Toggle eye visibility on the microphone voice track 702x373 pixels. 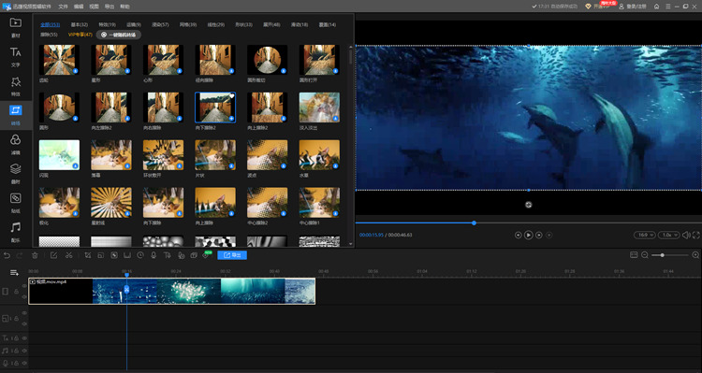click(x=24, y=363)
